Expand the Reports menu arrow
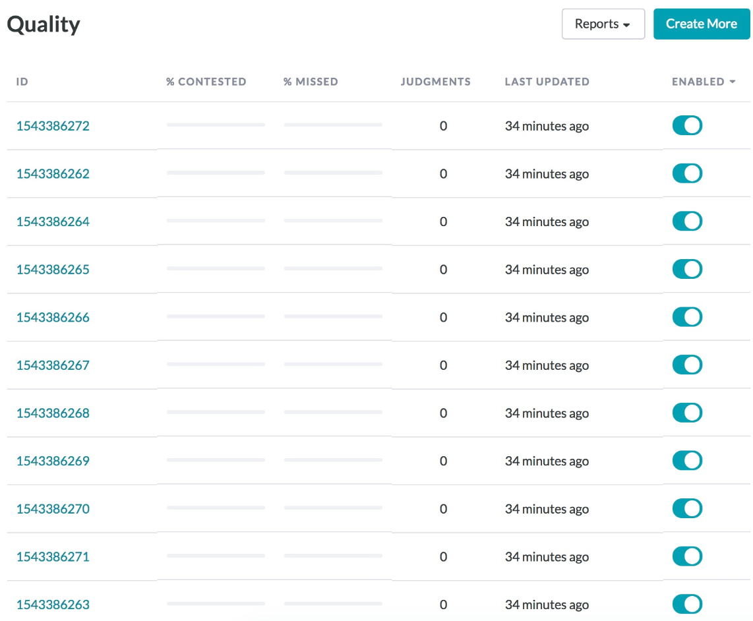This screenshot has width=753, height=621. (626, 24)
